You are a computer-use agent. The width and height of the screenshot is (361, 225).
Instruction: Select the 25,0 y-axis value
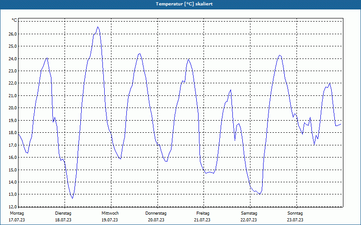pos(13,46)
